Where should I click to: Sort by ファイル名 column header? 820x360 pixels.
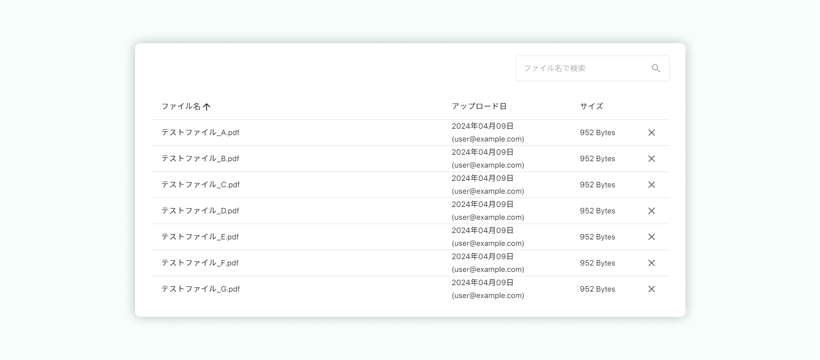181,106
